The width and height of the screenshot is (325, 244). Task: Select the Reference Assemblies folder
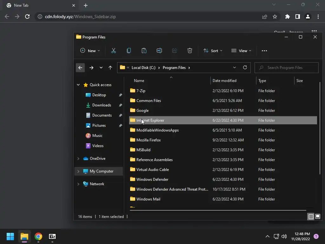tap(223, 160)
